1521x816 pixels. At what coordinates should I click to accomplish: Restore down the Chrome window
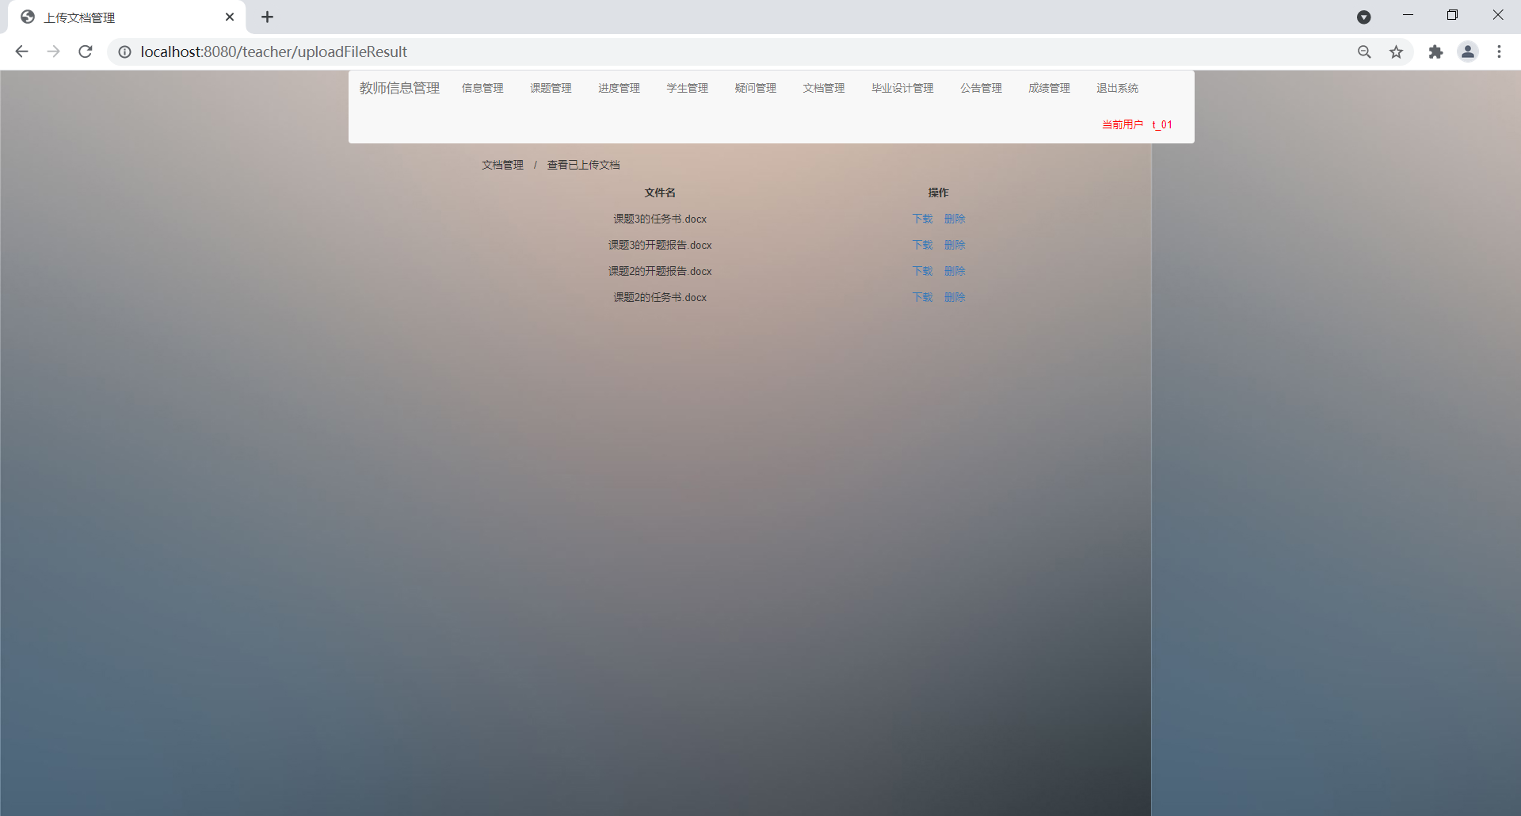tap(1452, 15)
